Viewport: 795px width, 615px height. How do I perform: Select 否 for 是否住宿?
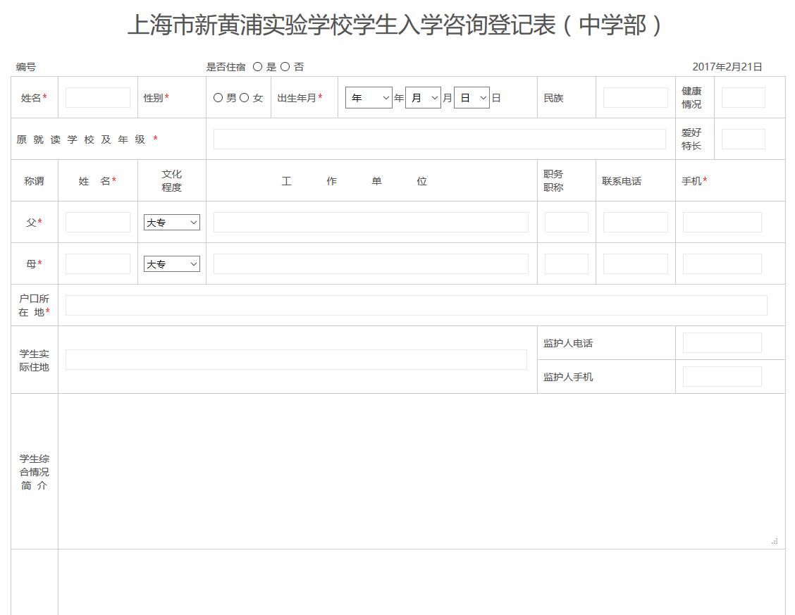tap(285, 67)
